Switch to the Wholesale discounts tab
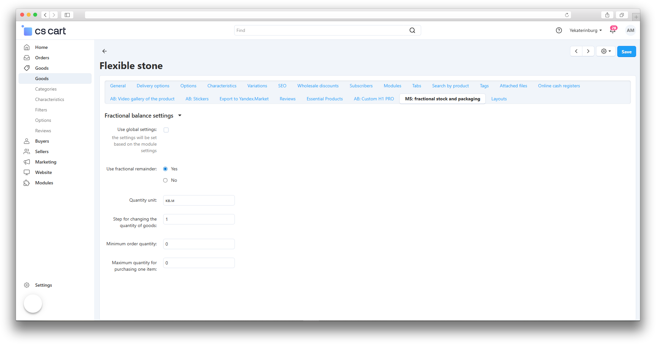The image size is (656, 344). point(318,86)
